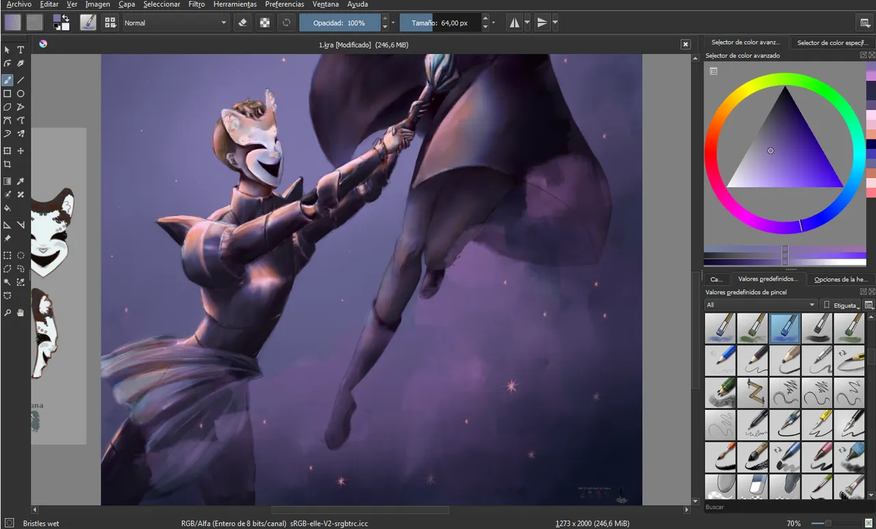Switch to Selector de color específico tab
The image size is (876, 529).
click(x=832, y=42)
